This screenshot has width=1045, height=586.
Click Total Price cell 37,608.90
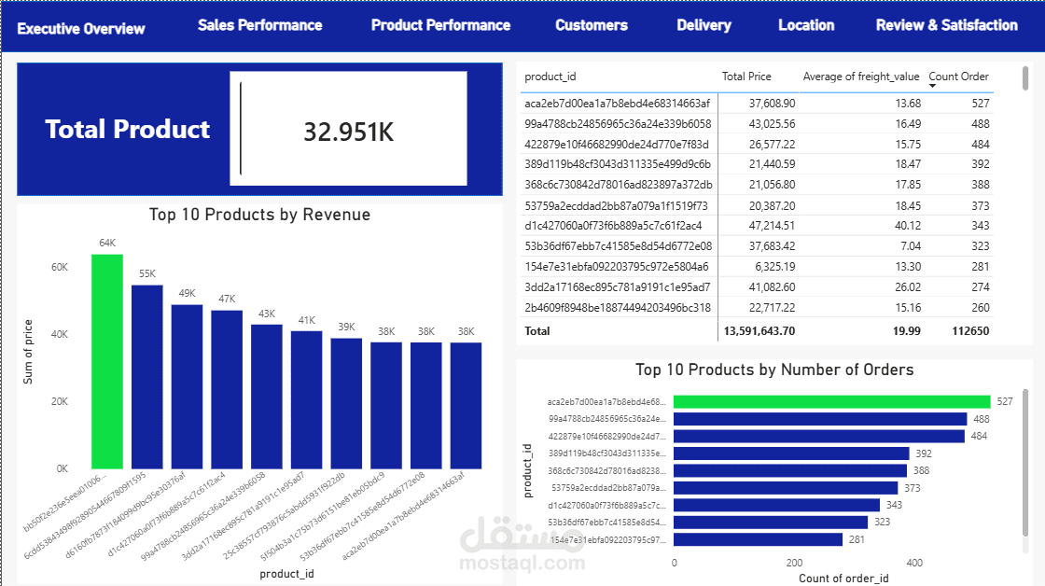point(772,104)
